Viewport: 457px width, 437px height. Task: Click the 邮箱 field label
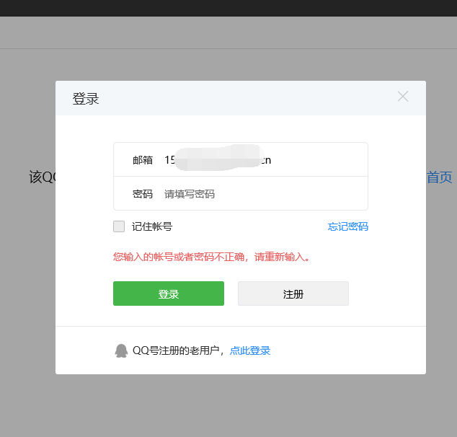click(x=143, y=160)
